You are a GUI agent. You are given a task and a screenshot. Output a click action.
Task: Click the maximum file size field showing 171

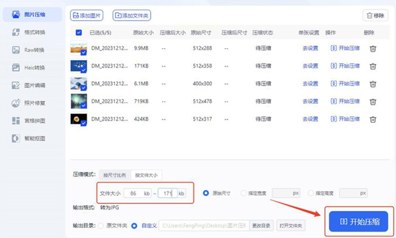coord(167,193)
